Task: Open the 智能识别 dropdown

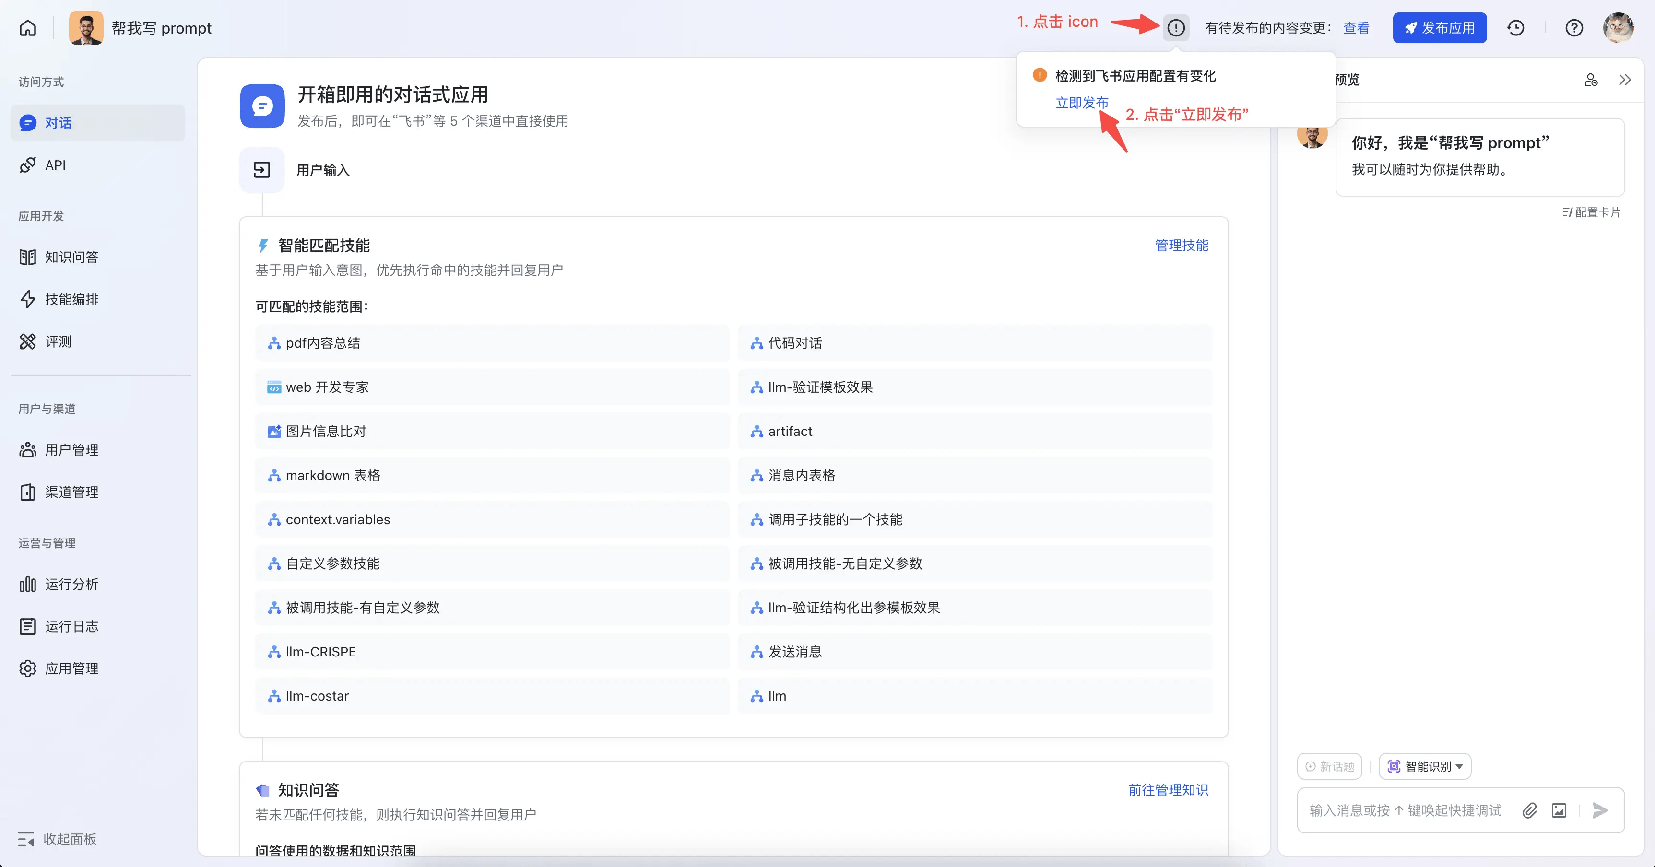Action: coord(1424,766)
